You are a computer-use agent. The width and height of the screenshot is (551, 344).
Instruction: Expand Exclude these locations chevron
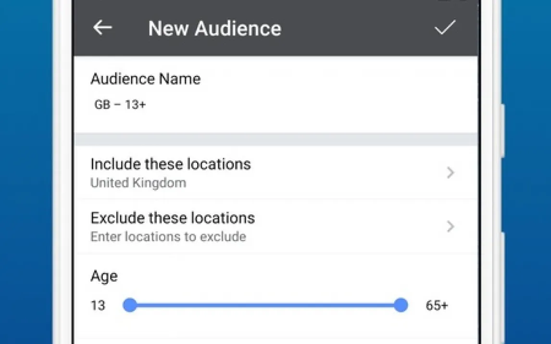[450, 227]
